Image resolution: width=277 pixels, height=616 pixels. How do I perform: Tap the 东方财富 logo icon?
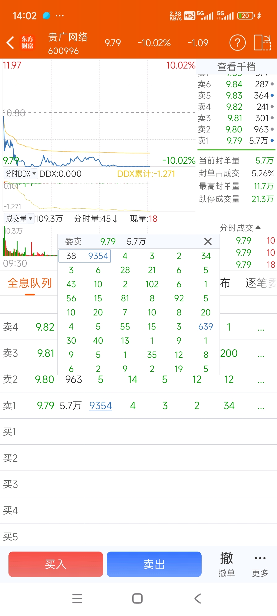27,43
